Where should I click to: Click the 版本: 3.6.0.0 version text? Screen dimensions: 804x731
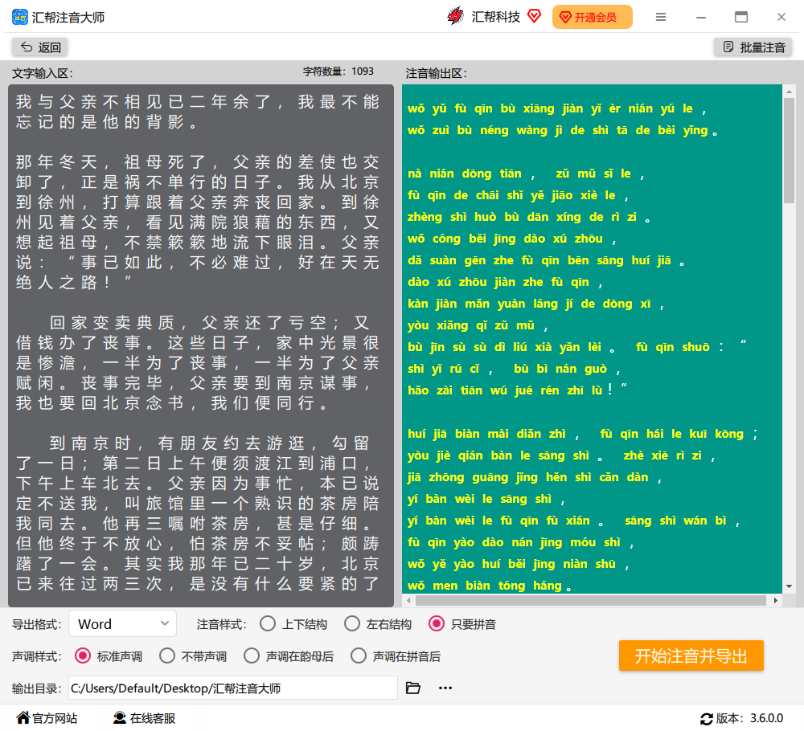pos(749,718)
